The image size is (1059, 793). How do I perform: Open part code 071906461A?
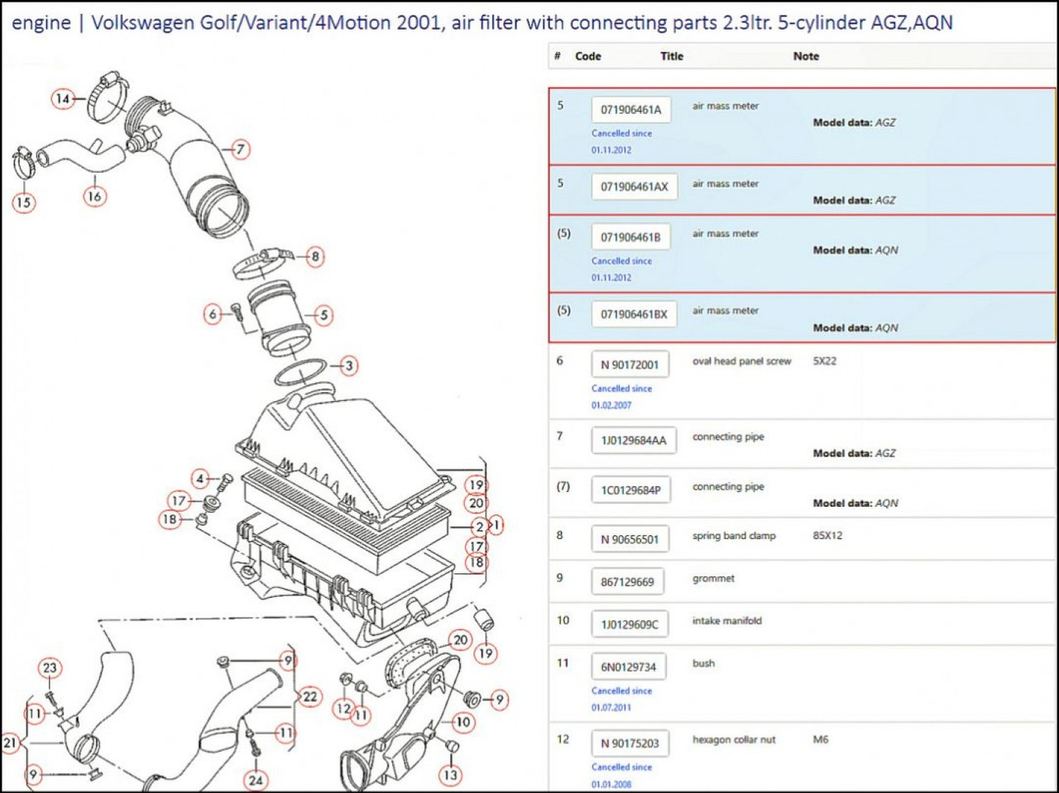631,109
